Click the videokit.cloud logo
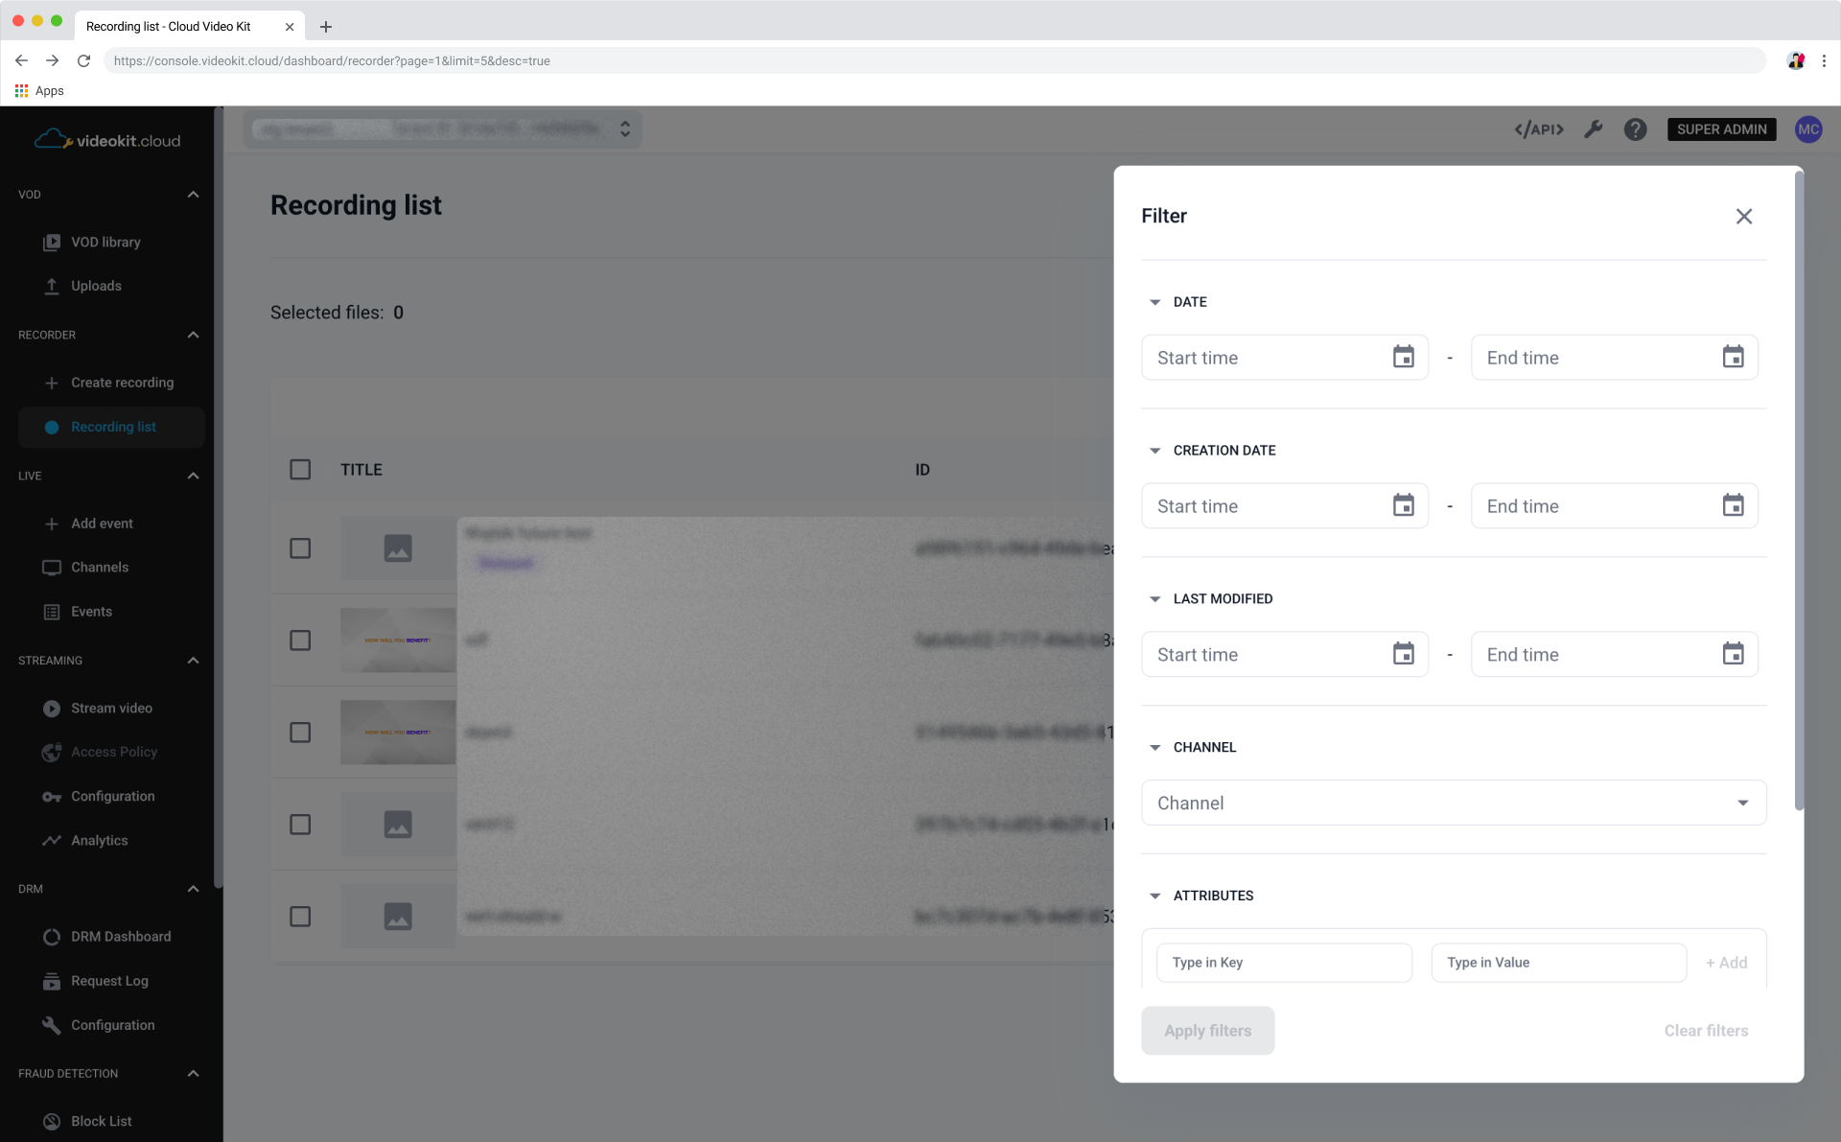This screenshot has height=1142, width=1841. click(x=107, y=141)
